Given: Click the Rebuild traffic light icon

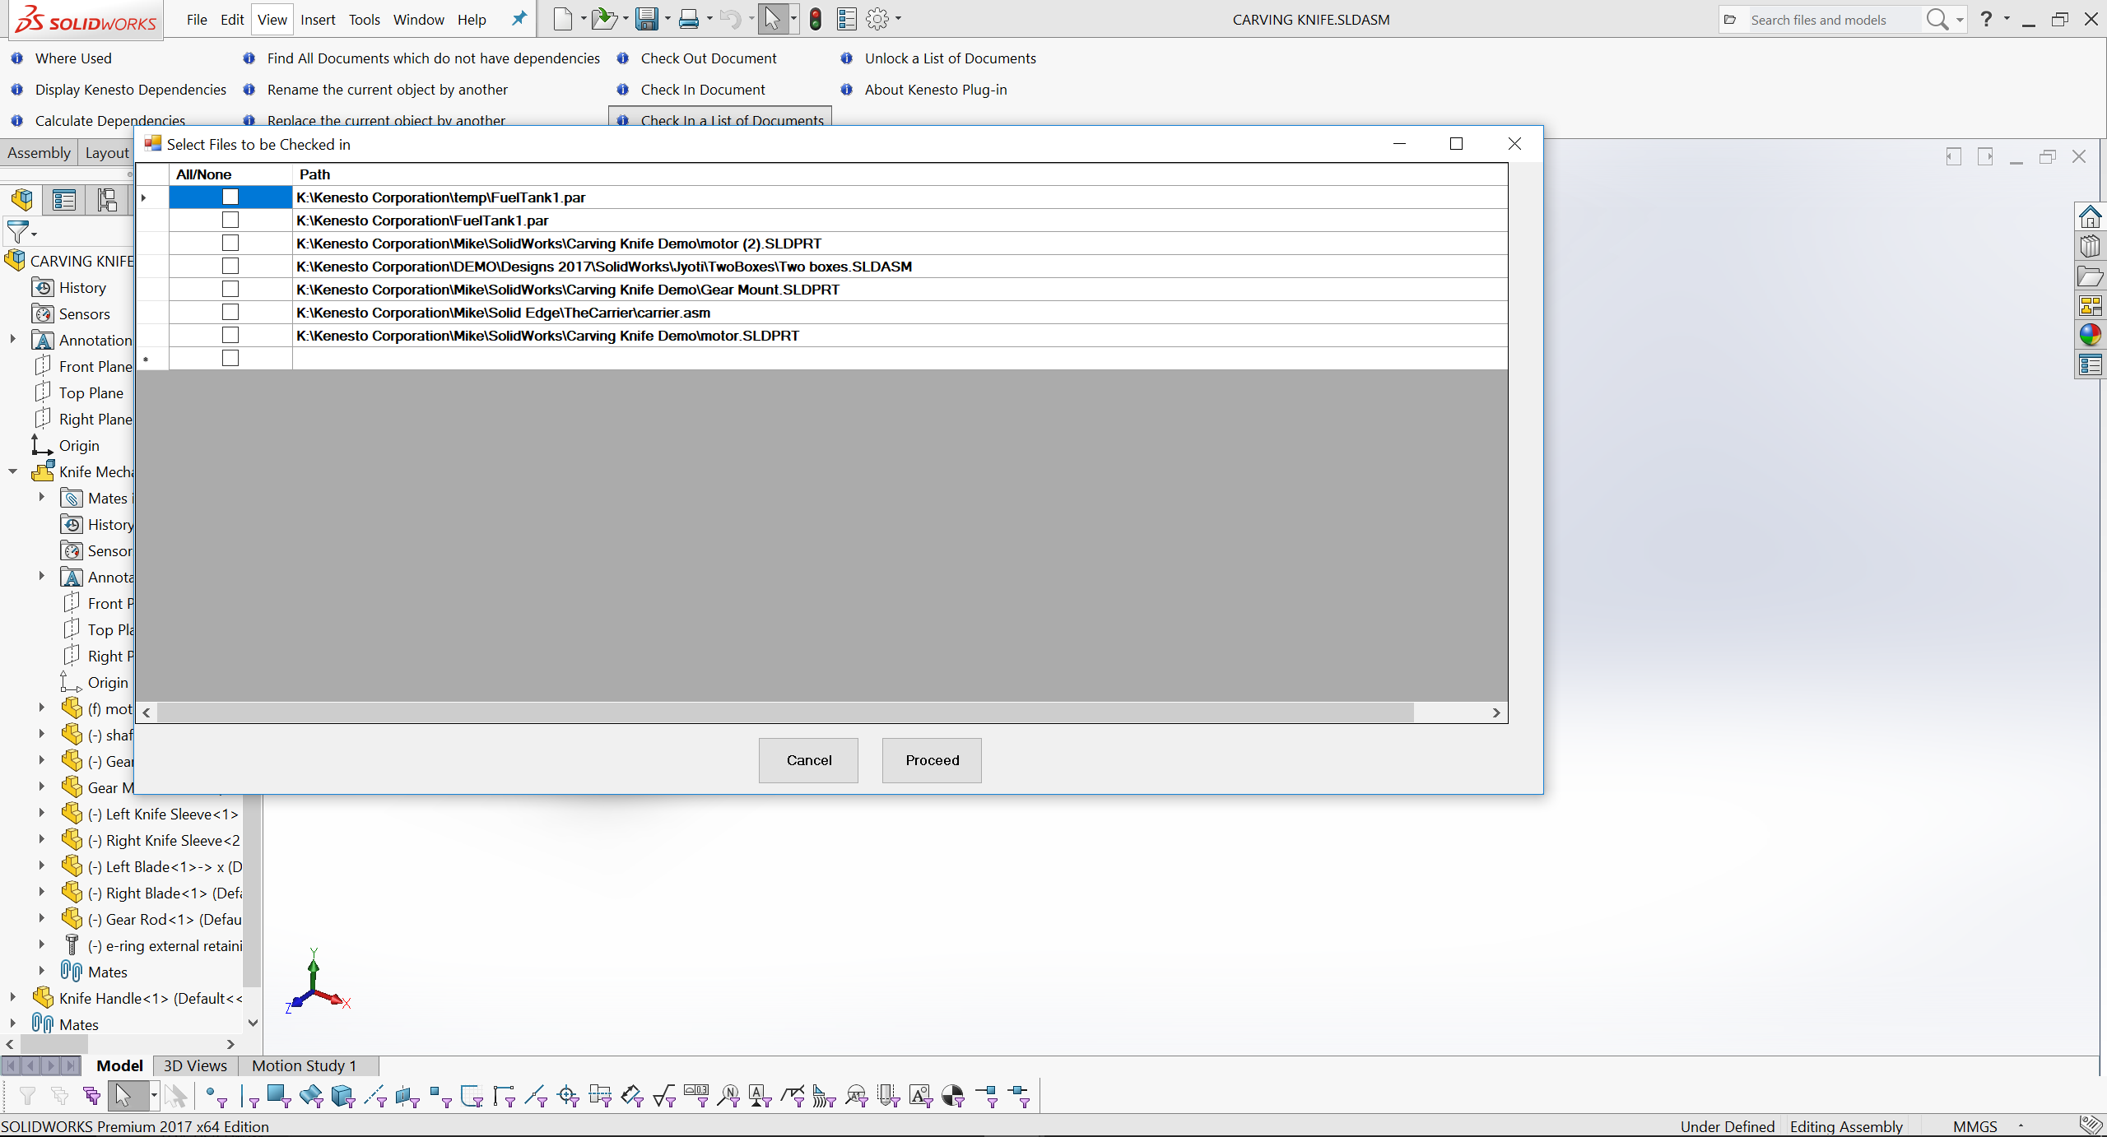Looking at the screenshot, I should coord(815,19).
